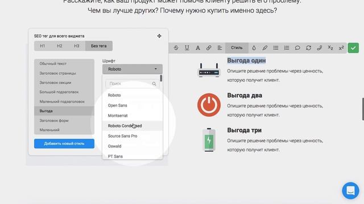Pick Open Sans from the font list
This screenshot has height=204, width=364.
coord(133,105)
